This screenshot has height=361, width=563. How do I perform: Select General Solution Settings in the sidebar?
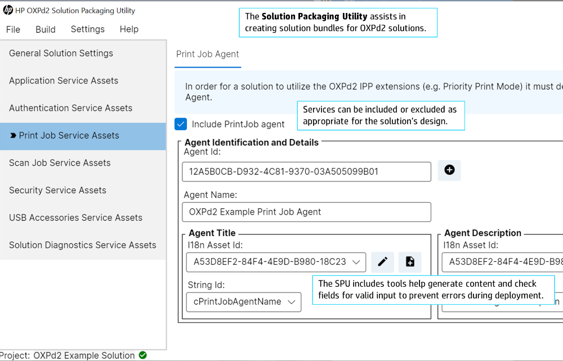pyautogui.click(x=83, y=53)
